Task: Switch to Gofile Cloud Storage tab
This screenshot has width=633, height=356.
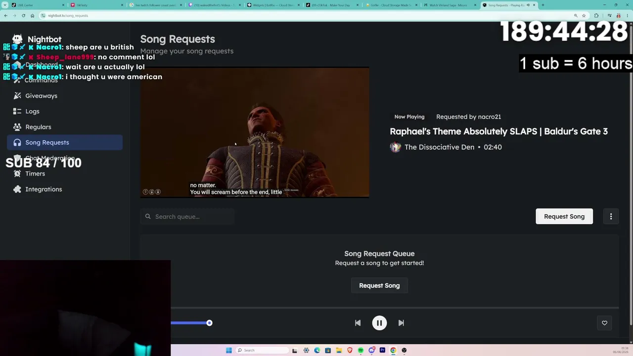Action: click(391, 5)
